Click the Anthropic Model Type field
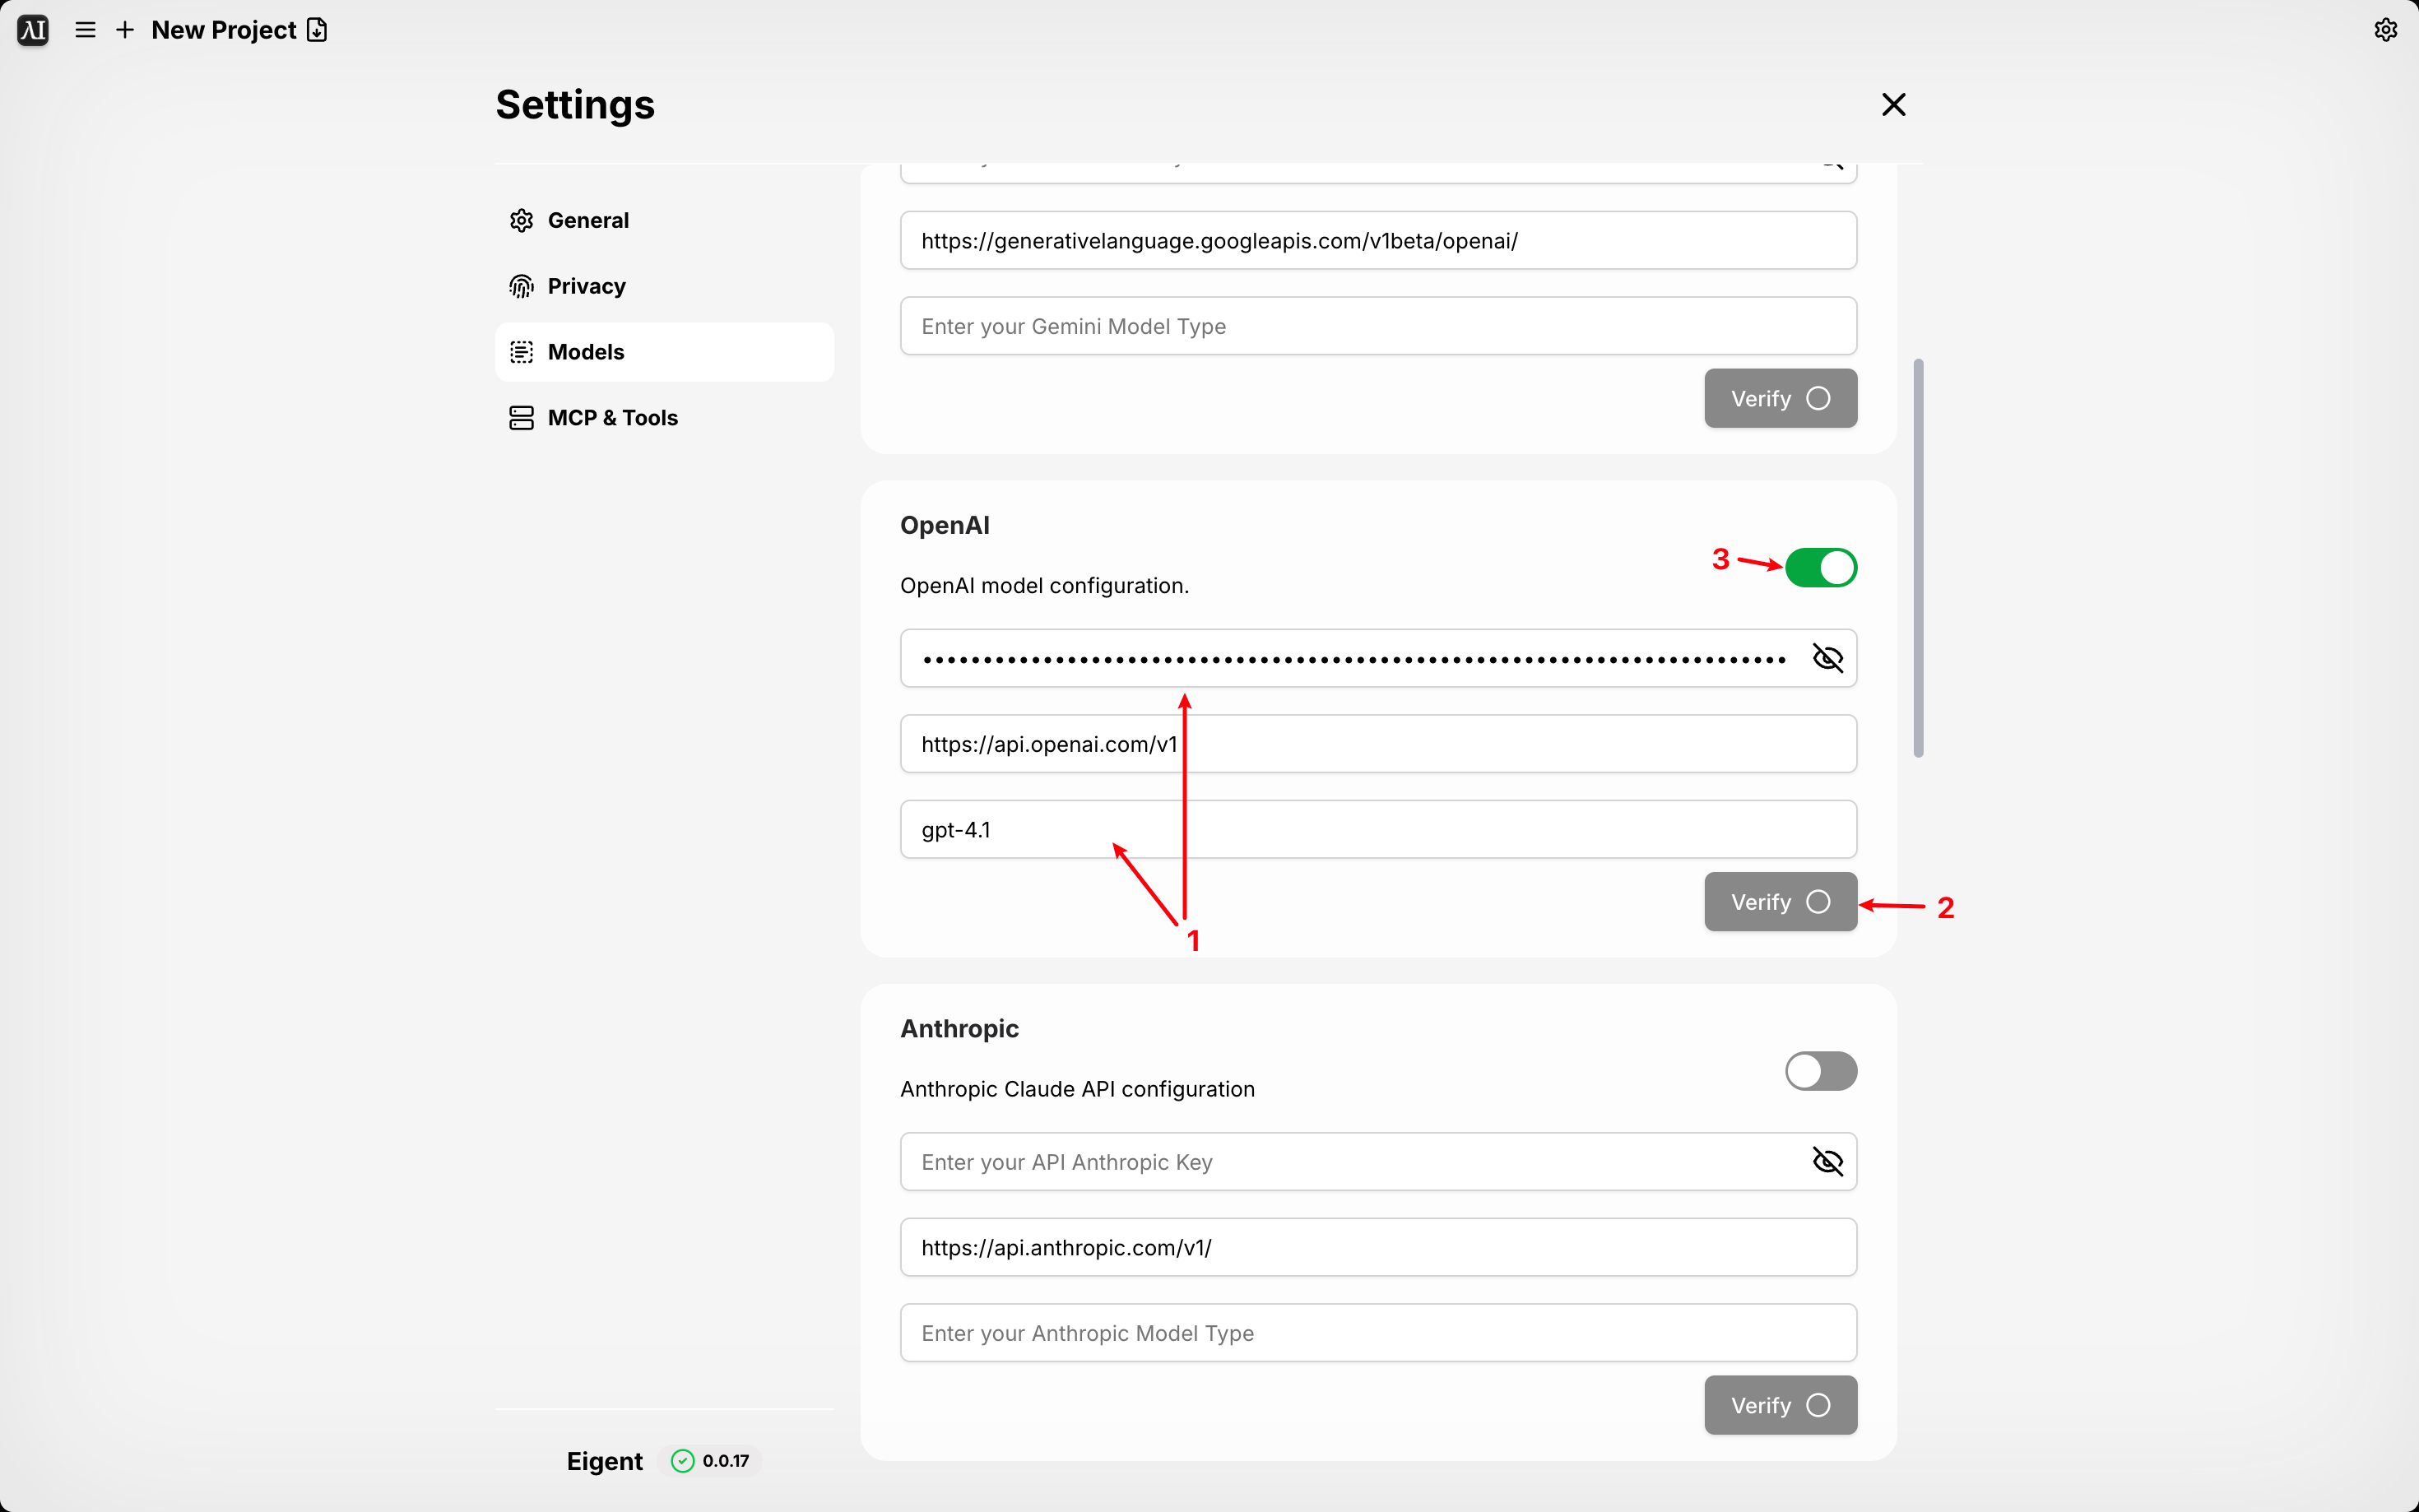The image size is (2419, 1512). (x=1378, y=1333)
